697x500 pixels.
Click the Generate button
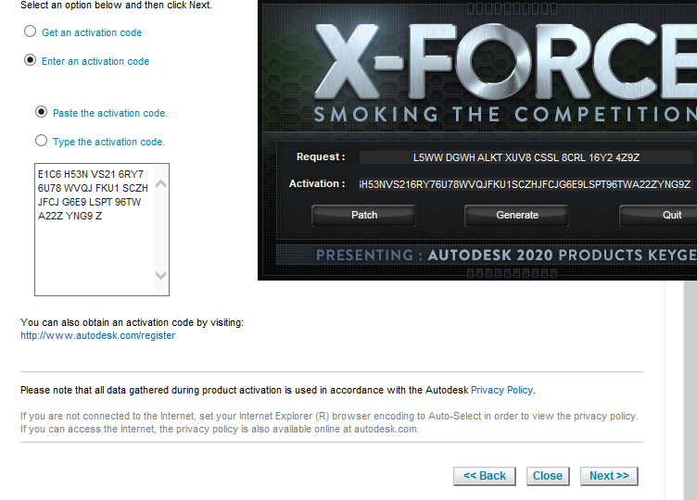click(x=517, y=216)
